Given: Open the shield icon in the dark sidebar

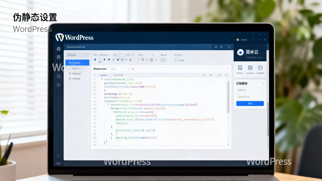Looking at the screenshot, I should 58,156.
